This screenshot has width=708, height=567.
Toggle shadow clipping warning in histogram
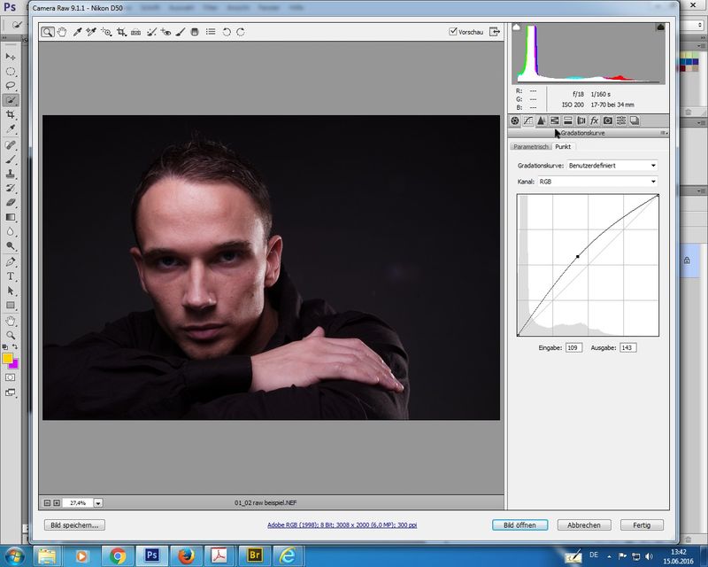pos(518,28)
